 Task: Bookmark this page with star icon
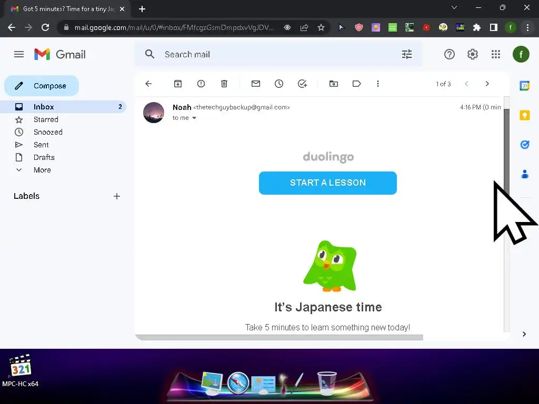(321, 27)
